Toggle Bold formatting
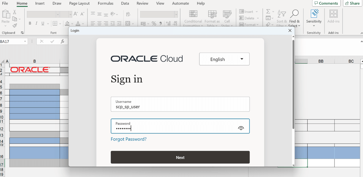This screenshot has width=363, height=177. [x=30, y=23]
